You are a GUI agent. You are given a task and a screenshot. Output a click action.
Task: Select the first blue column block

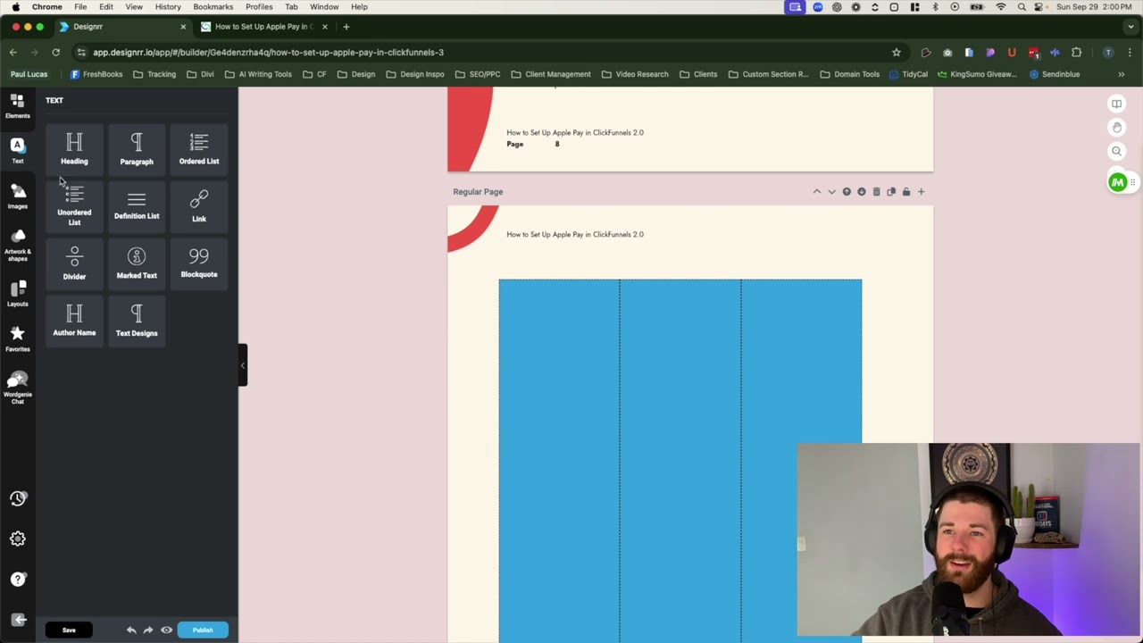pyautogui.click(x=559, y=460)
